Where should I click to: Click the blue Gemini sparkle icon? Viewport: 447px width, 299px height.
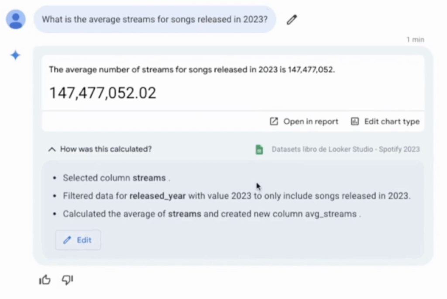click(x=15, y=56)
